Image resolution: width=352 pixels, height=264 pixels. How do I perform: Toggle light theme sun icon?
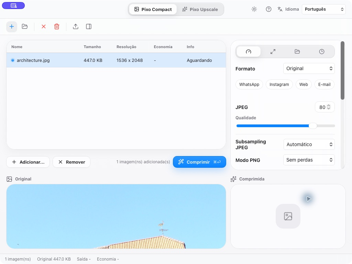254,9
